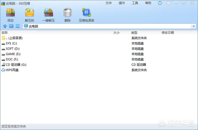198x130 pixels.
Task: Sort by 大小 column header
Action: point(116,33)
